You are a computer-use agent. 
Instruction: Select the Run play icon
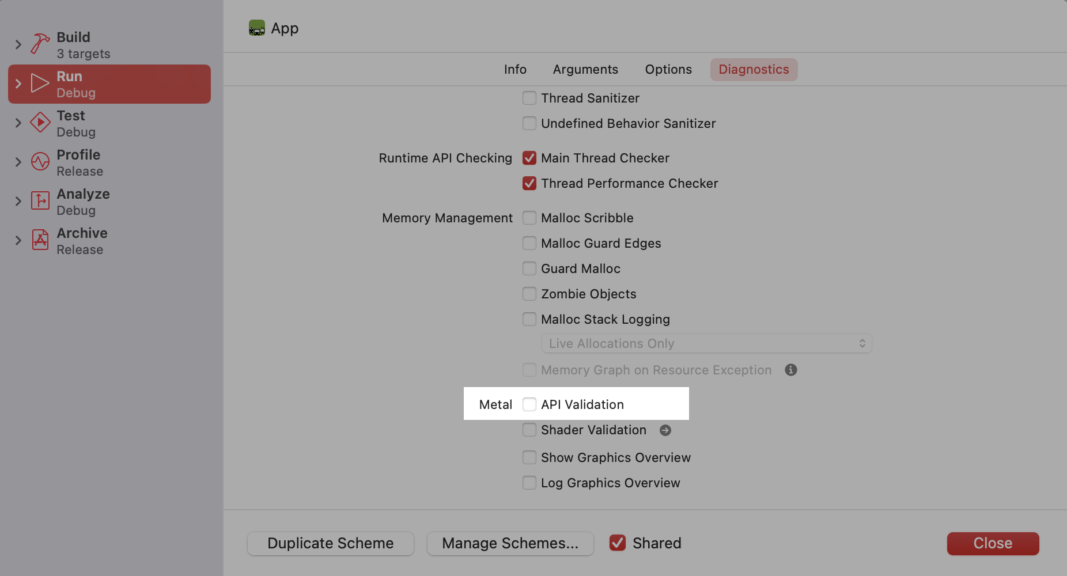(x=40, y=84)
